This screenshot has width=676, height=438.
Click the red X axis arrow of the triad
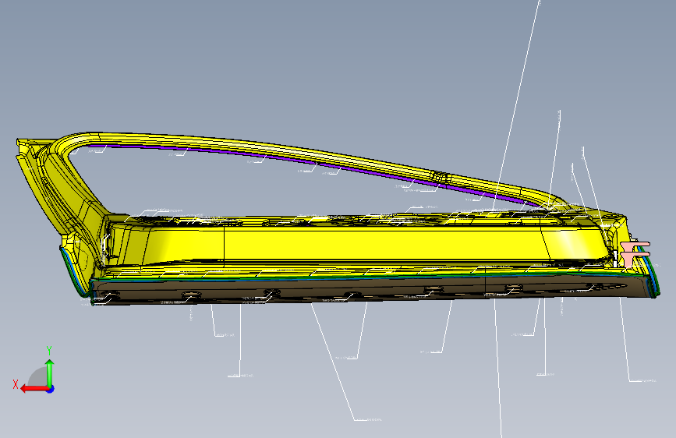pyautogui.click(x=34, y=389)
